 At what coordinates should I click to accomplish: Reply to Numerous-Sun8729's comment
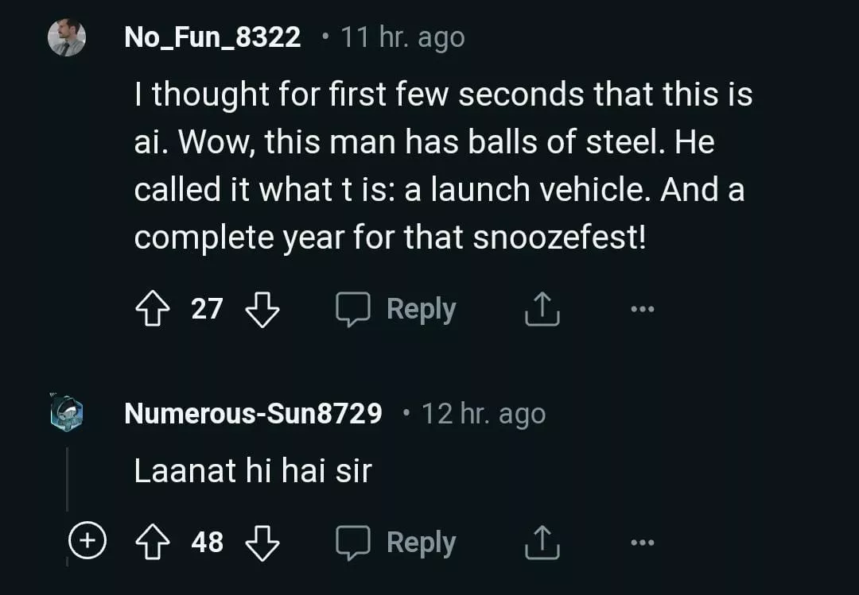tap(396, 543)
